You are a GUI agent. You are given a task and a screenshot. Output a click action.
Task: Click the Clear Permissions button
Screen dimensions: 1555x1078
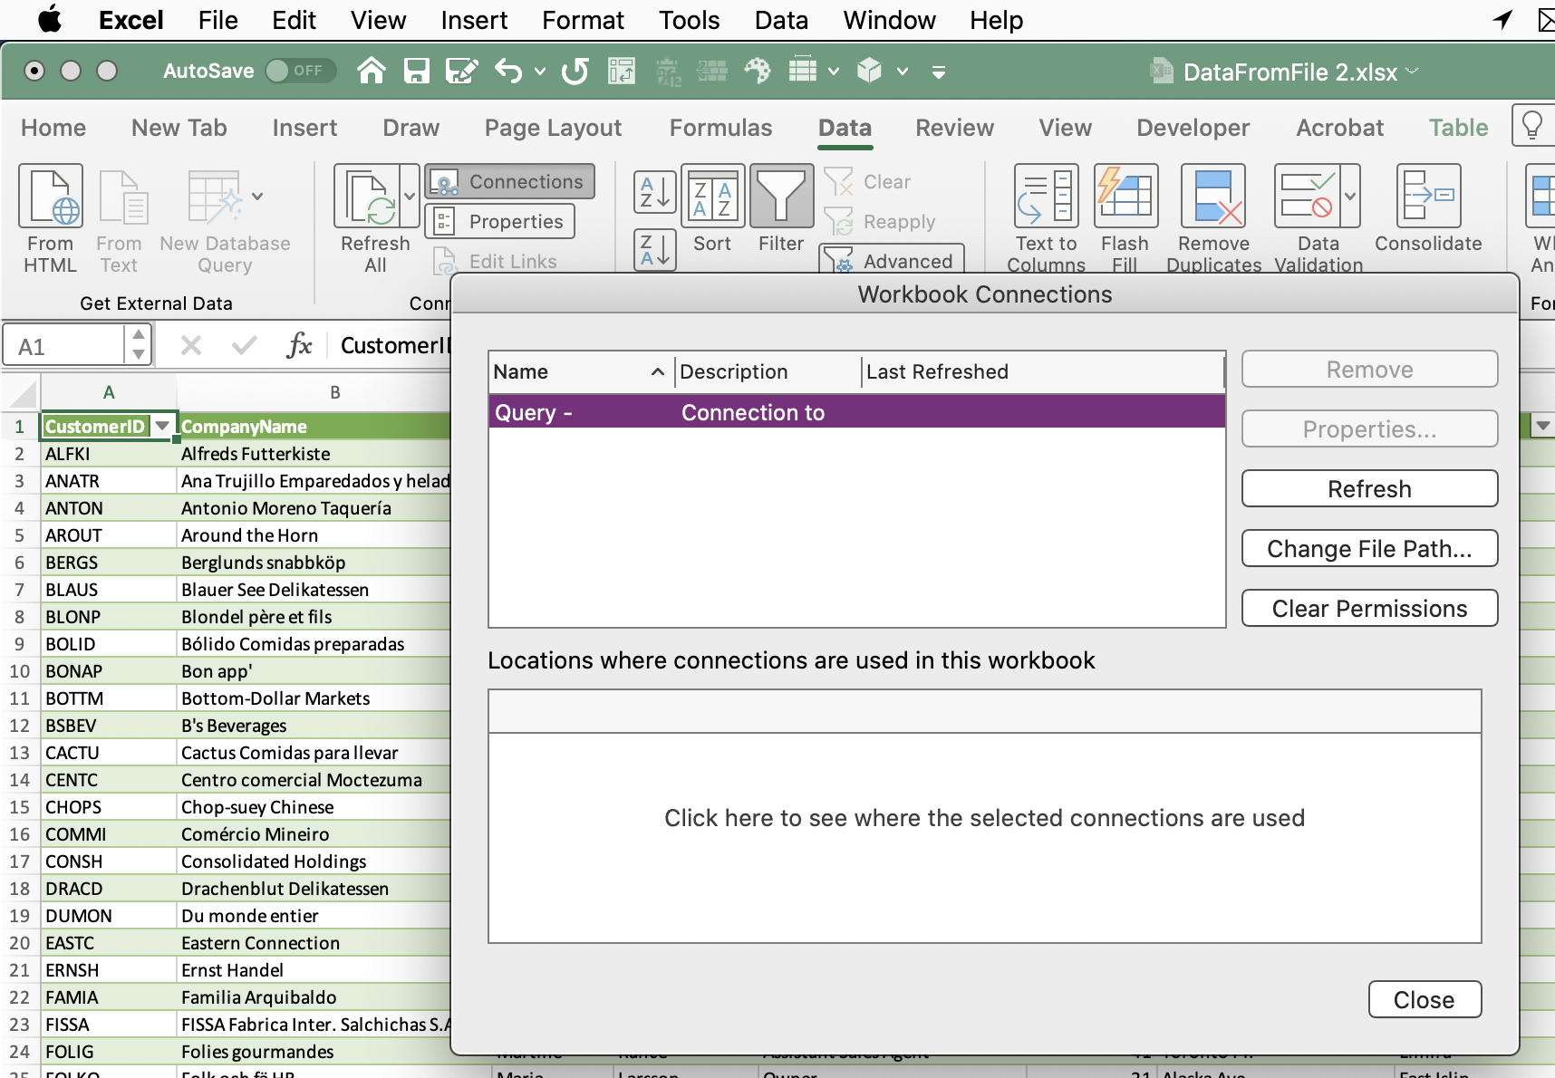[1369, 608]
